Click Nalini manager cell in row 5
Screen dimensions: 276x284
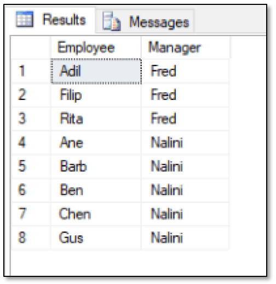tap(185, 166)
